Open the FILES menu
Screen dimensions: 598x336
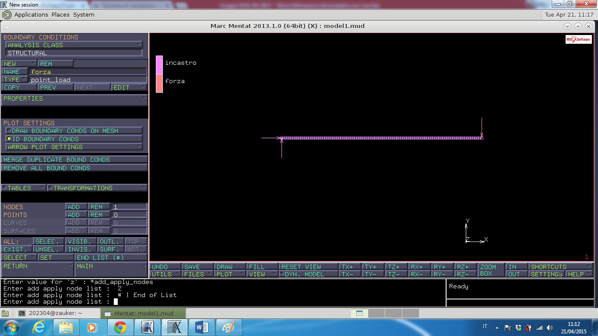(197, 274)
